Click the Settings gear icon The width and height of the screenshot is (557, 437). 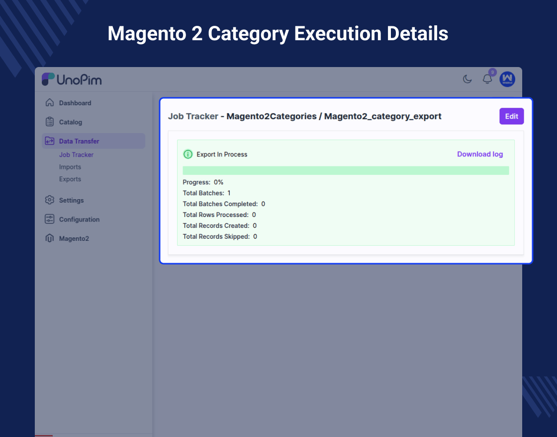50,200
